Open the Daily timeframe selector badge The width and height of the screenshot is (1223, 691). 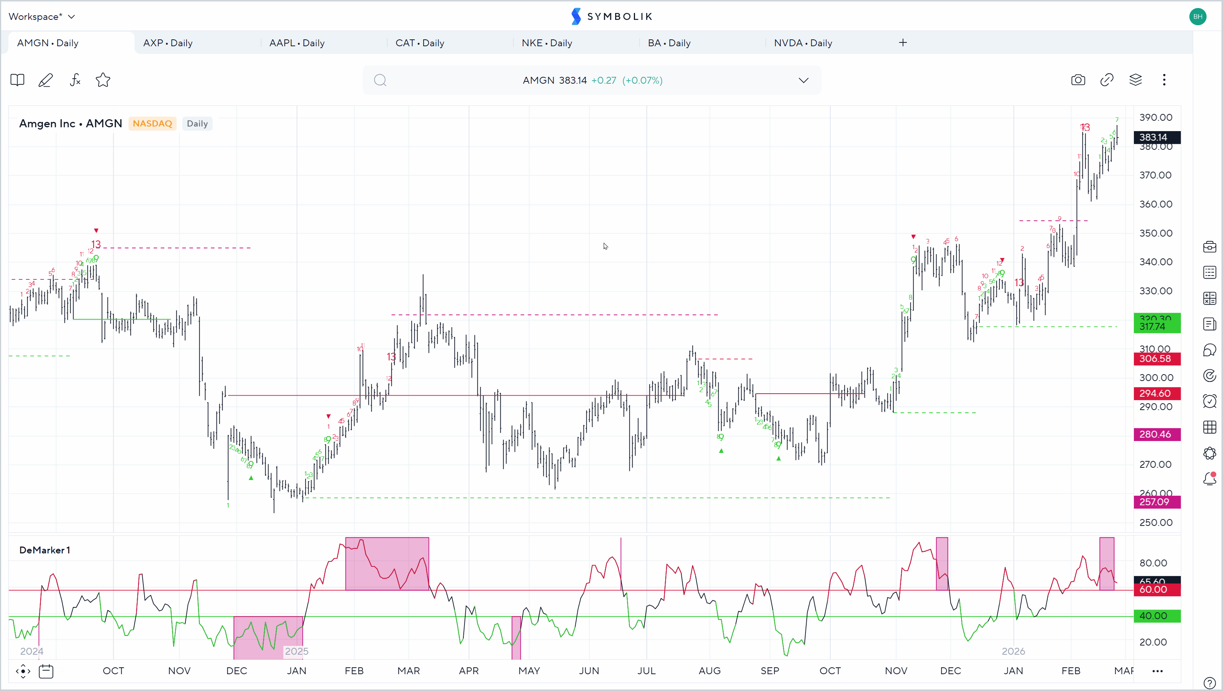[197, 124]
